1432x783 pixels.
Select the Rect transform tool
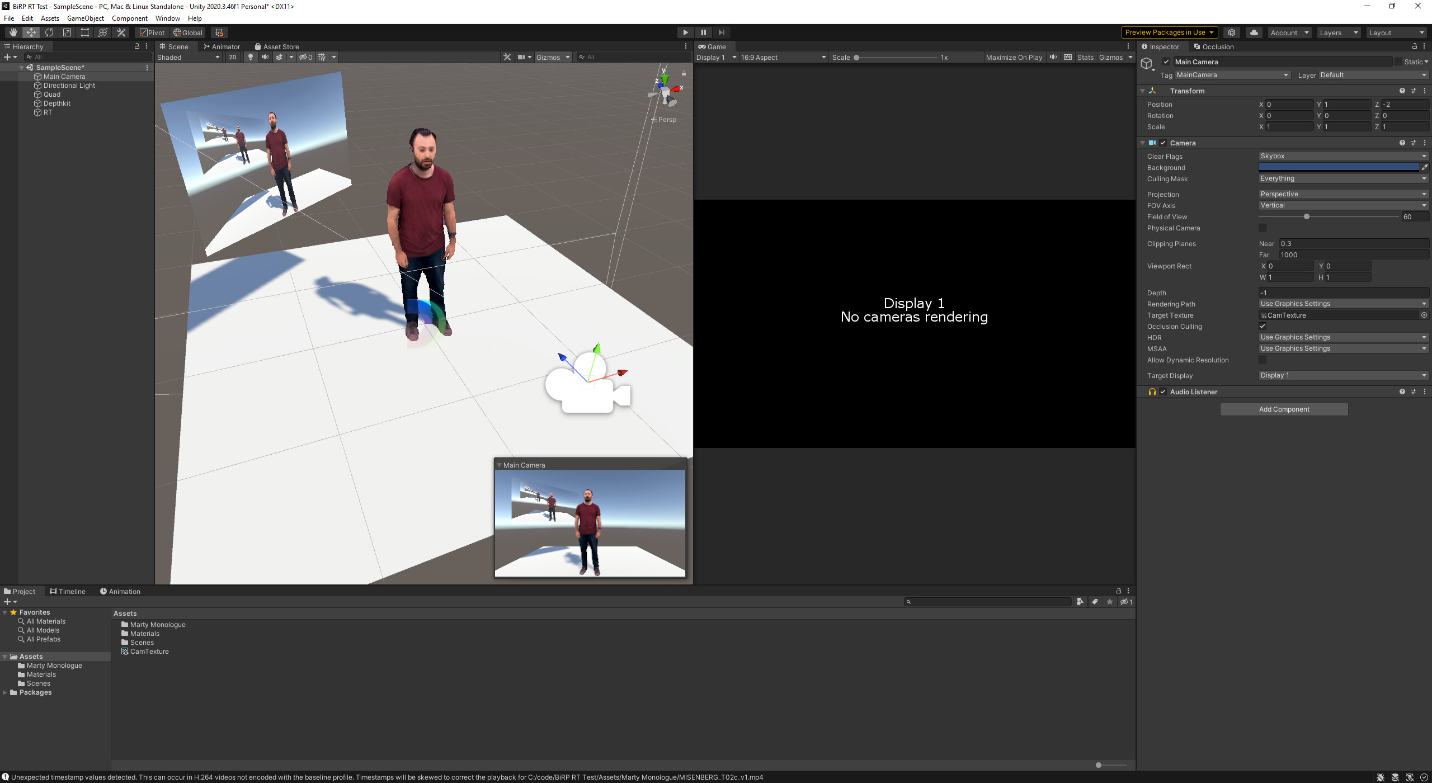coord(85,32)
